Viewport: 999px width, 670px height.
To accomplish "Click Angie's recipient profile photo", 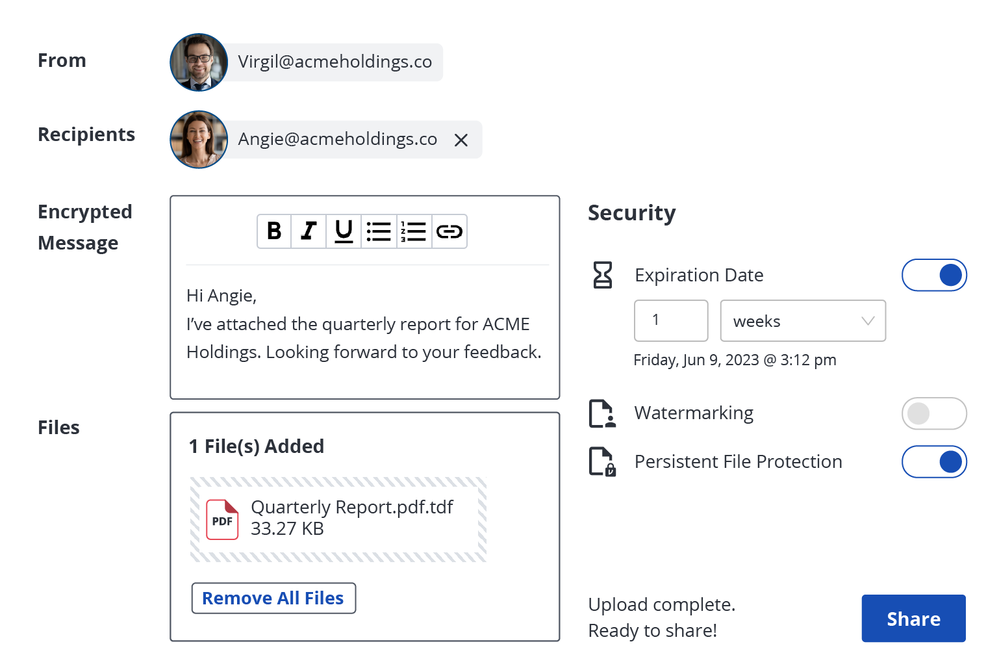I will (199, 140).
